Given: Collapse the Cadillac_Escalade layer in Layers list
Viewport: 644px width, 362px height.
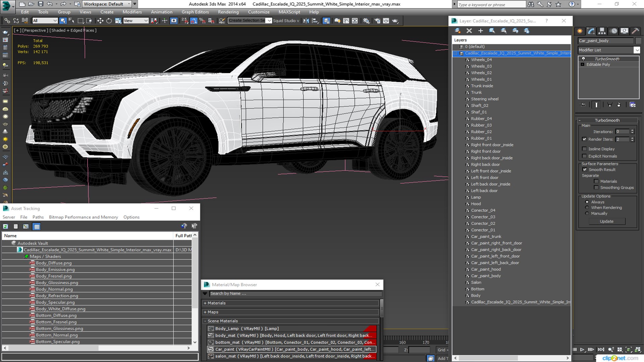Looking at the screenshot, I should pyautogui.click(x=455, y=53).
